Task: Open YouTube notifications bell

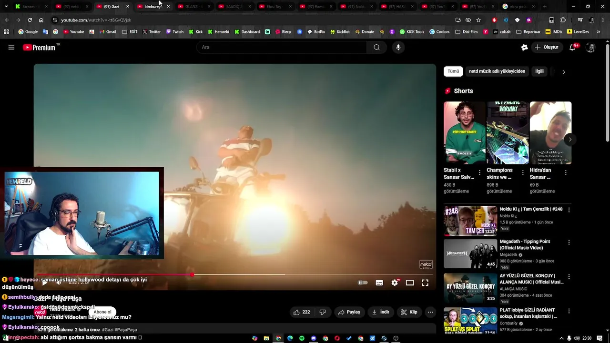Action: point(573,47)
